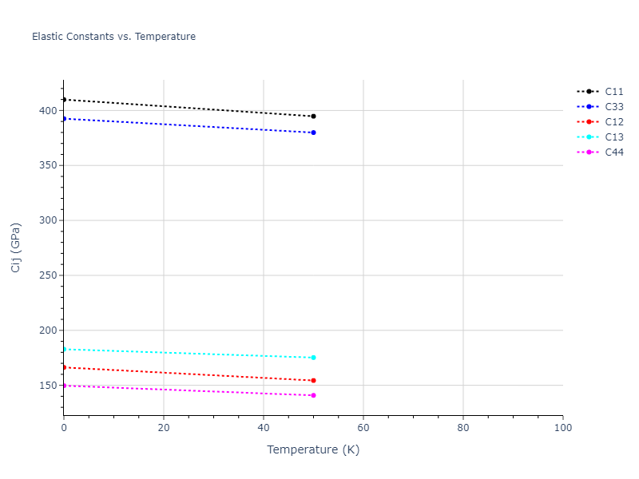Hide the C33 series via legend
The image size is (639, 479).
tap(613, 107)
